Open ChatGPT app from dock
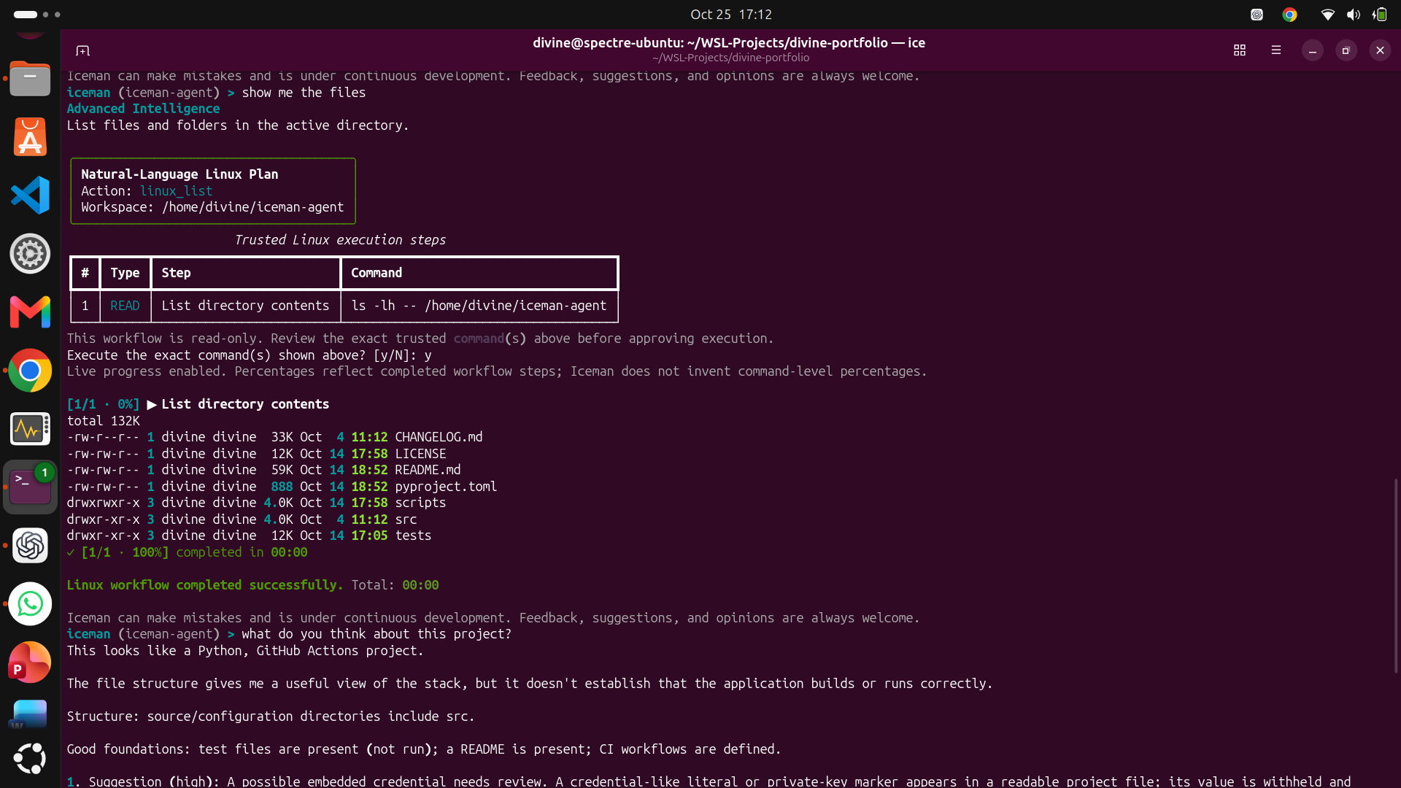The width and height of the screenshot is (1401, 788). pyautogui.click(x=30, y=546)
